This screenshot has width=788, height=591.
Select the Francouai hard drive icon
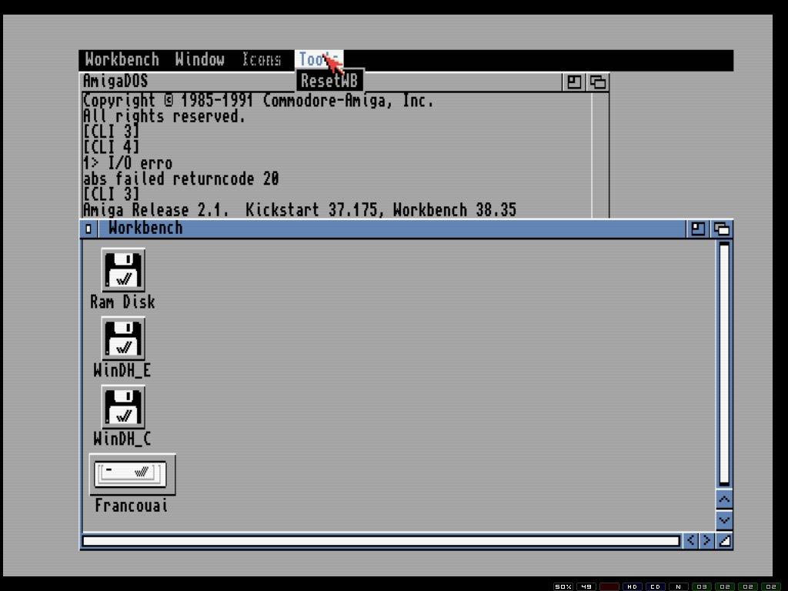pos(132,474)
